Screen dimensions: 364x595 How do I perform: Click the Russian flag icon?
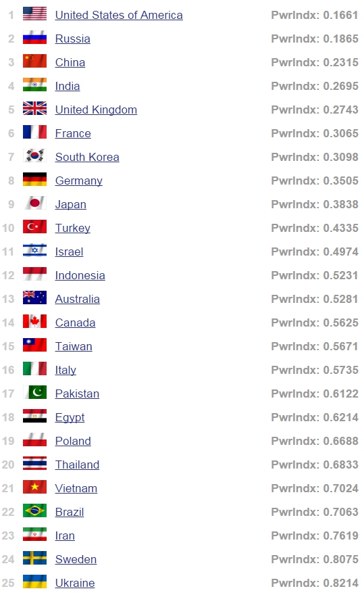[x=34, y=38]
